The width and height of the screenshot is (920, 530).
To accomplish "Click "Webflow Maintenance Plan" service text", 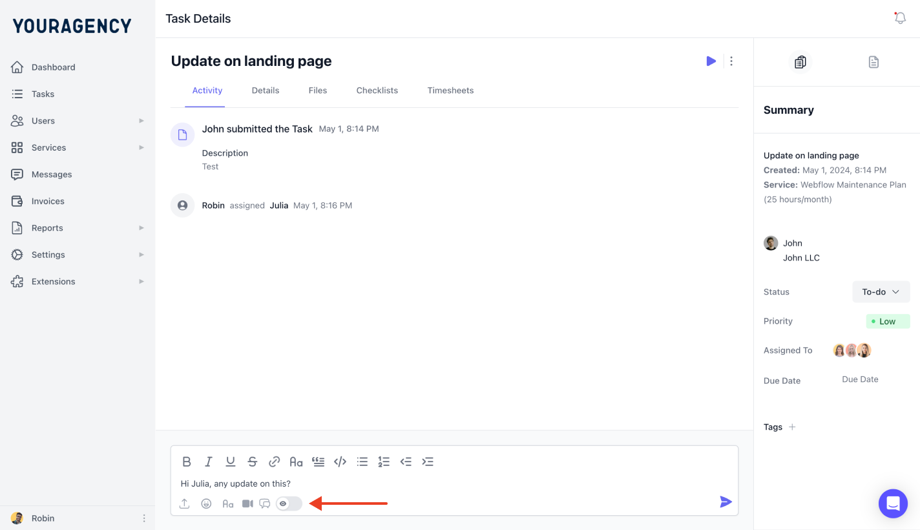I will tap(853, 185).
